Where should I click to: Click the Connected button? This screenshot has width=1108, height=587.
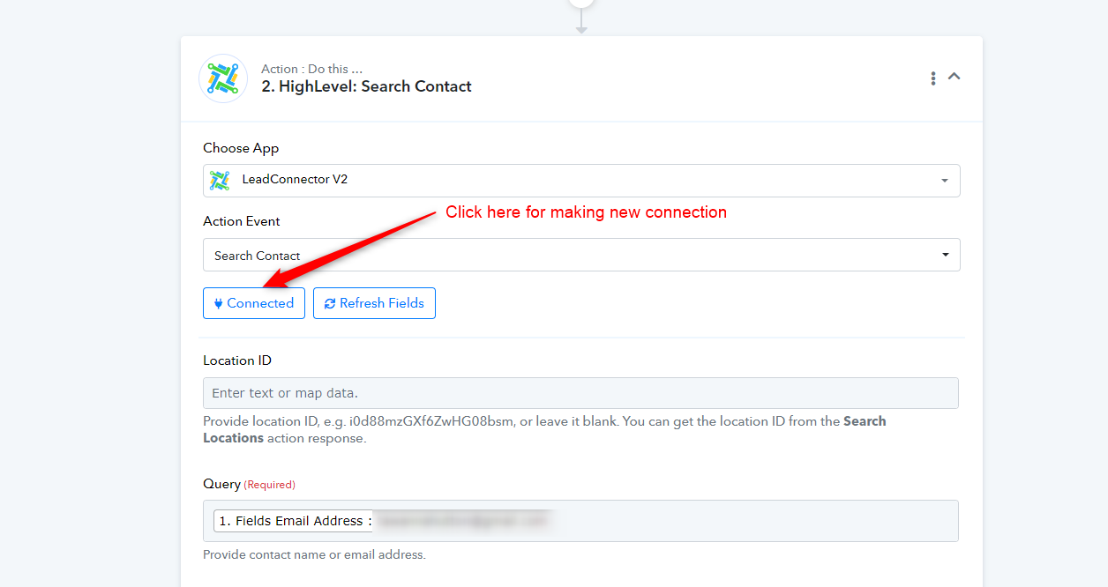pyautogui.click(x=254, y=303)
